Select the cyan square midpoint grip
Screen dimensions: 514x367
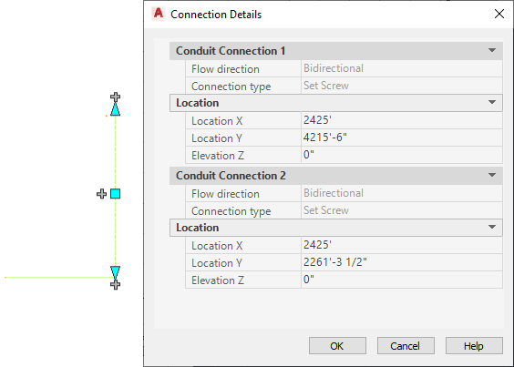pyautogui.click(x=115, y=194)
